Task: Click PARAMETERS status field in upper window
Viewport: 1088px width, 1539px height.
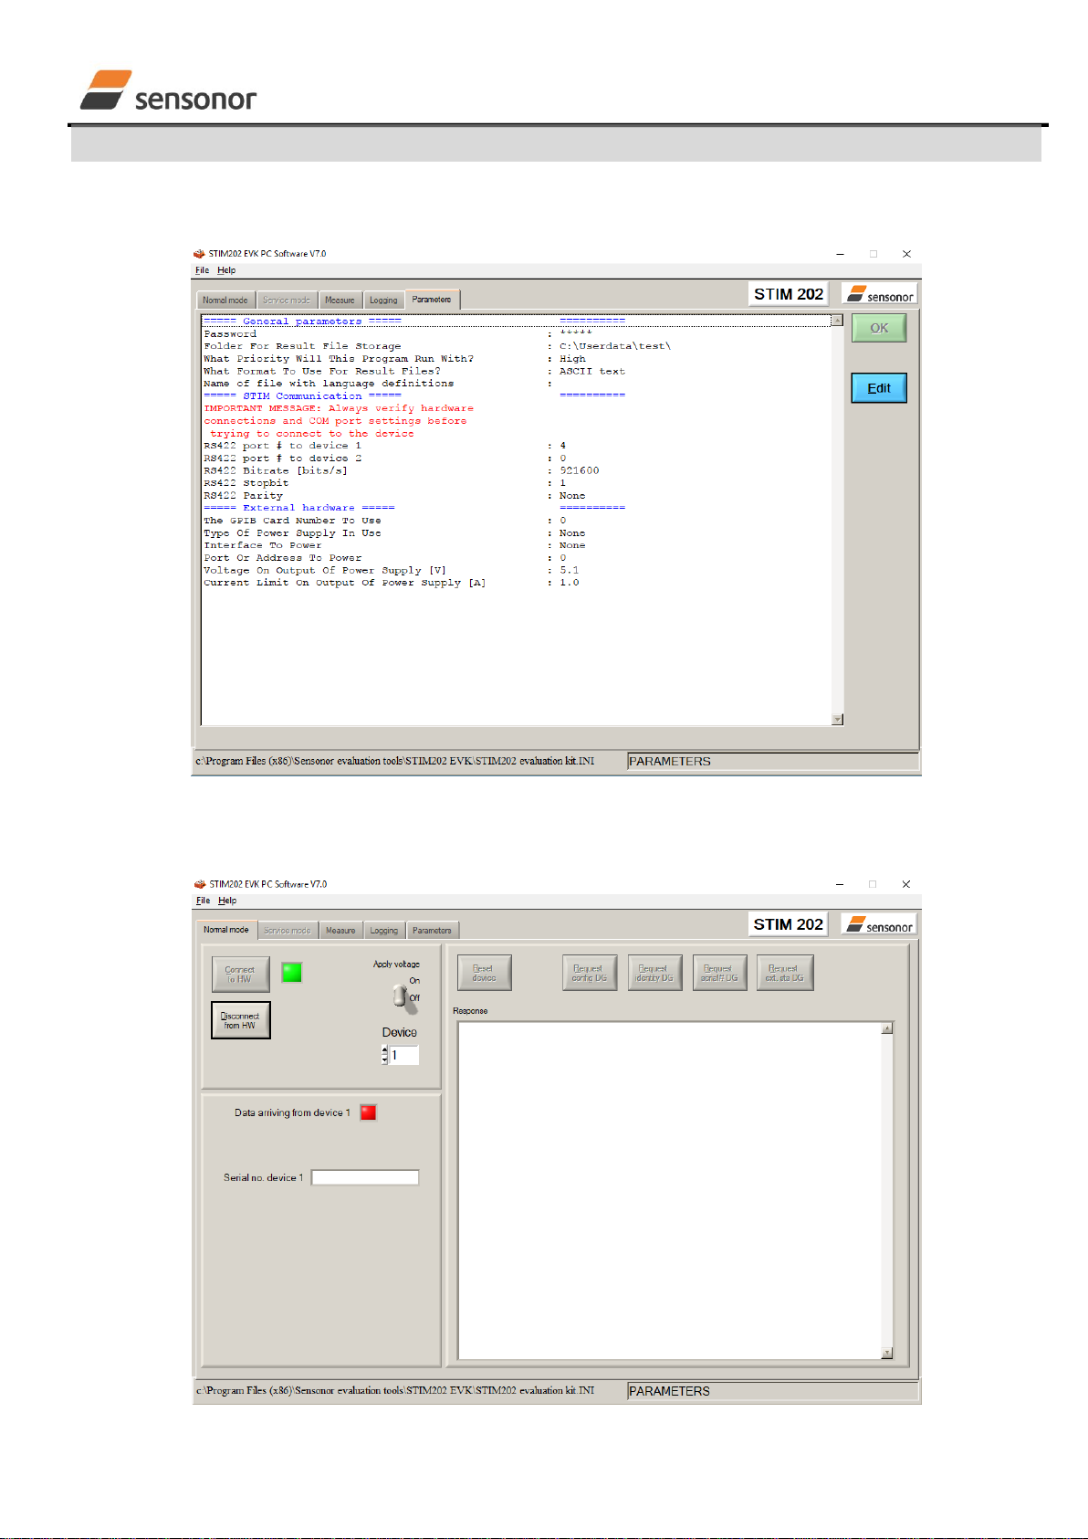Action: click(772, 761)
